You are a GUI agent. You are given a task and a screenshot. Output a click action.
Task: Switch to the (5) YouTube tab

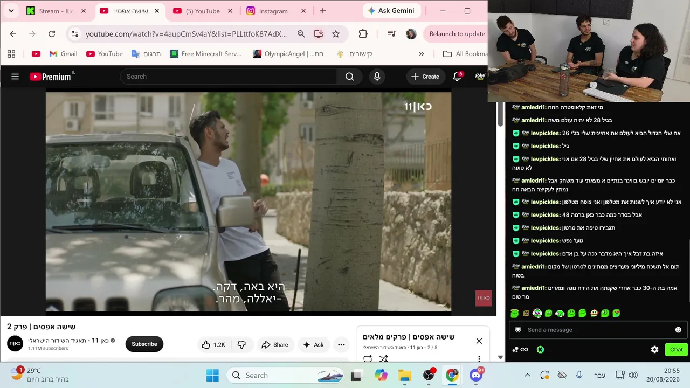tap(202, 11)
